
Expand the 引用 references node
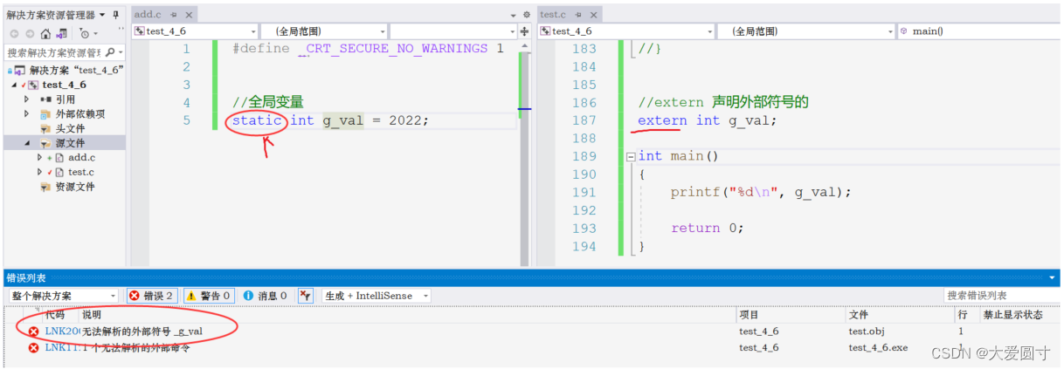point(27,99)
